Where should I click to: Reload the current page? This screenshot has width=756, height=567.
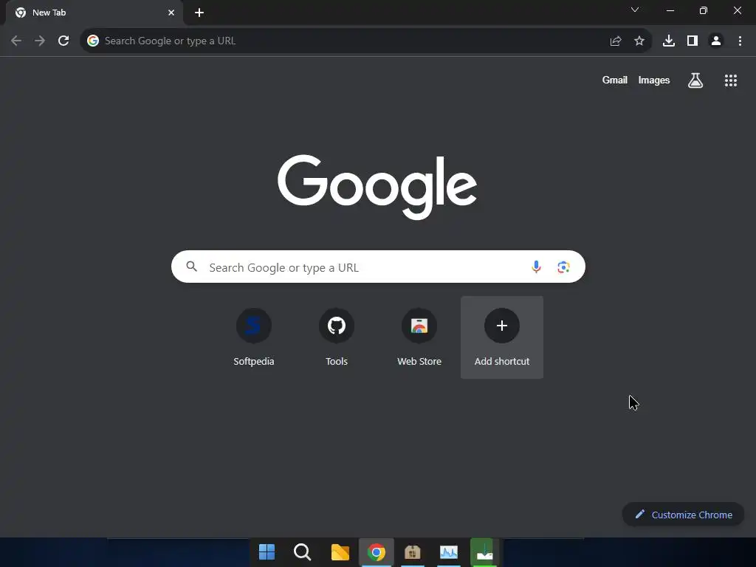tap(63, 41)
